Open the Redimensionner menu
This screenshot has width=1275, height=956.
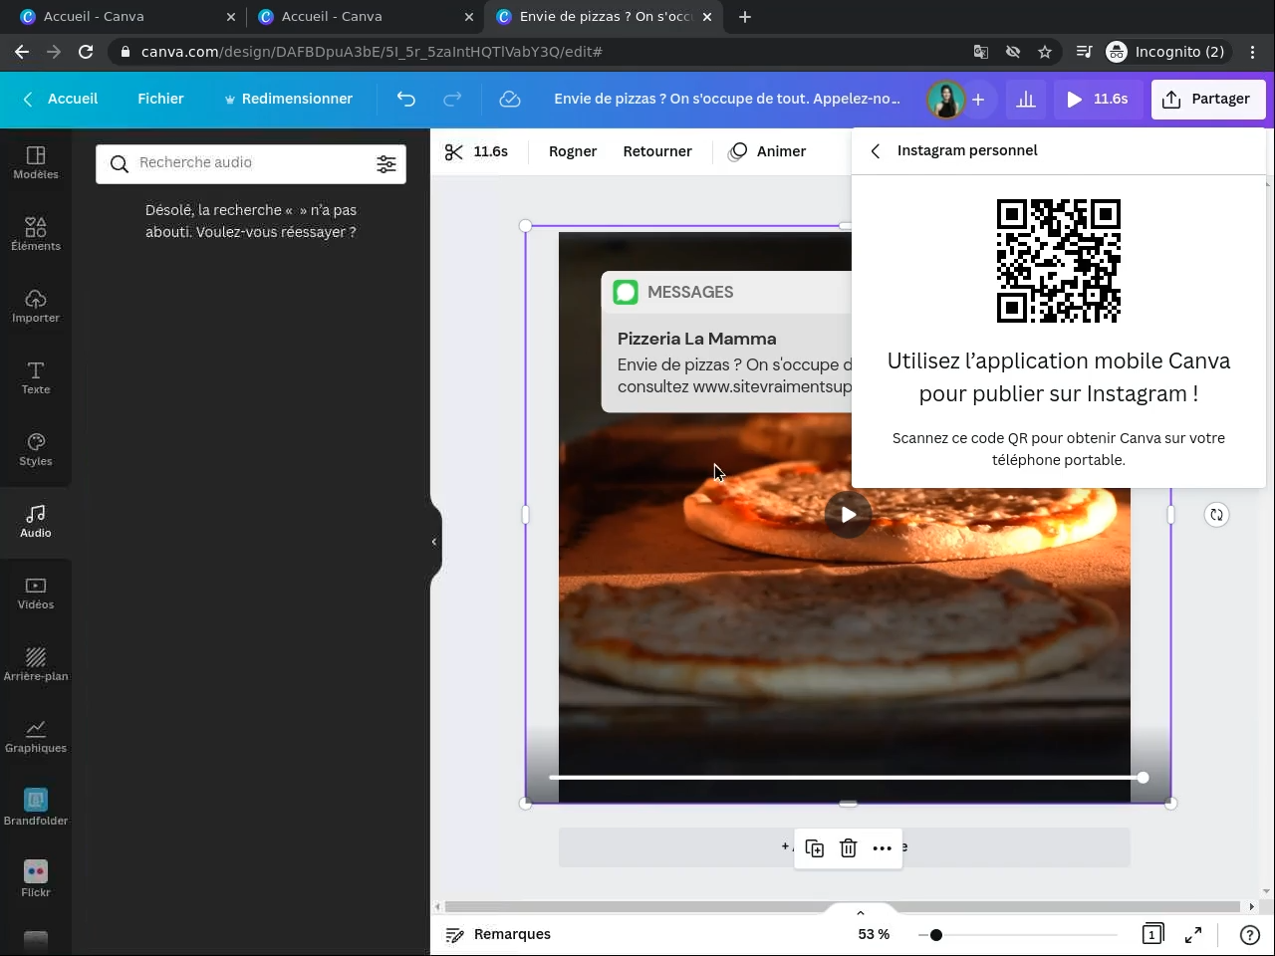coord(288,99)
